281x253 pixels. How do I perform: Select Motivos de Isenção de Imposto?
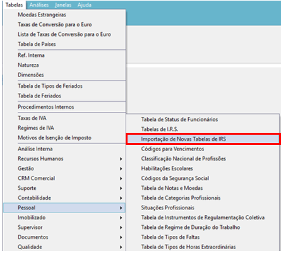pos(54,138)
